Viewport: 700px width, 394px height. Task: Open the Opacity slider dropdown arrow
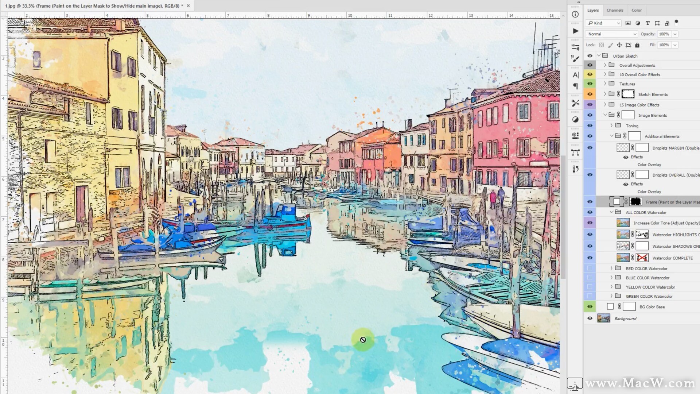pos(675,34)
